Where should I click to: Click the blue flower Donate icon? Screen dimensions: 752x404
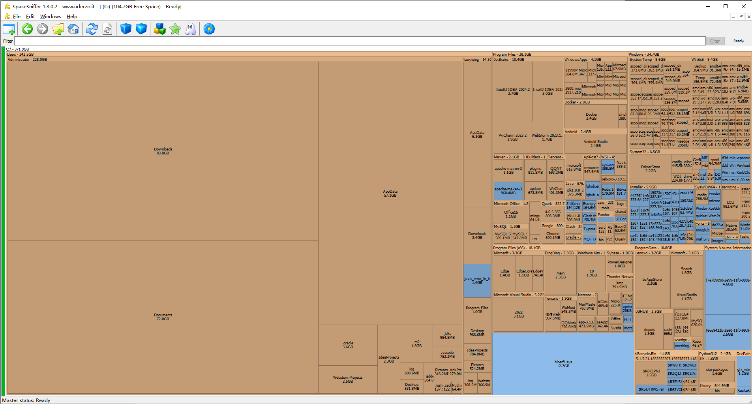[209, 29]
